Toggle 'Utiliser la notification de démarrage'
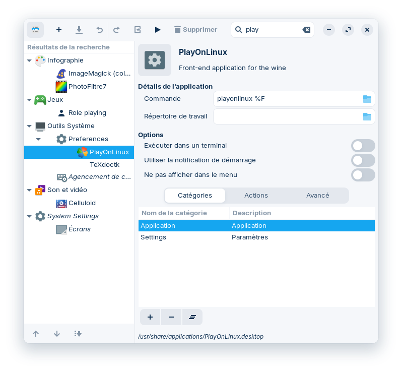The height and width of the screenshot is (372, 402). 363,160
